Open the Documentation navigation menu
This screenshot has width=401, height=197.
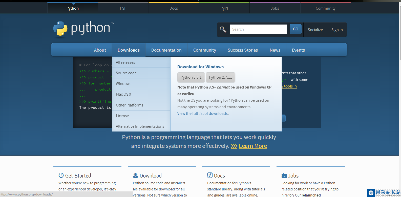(166, 50)
